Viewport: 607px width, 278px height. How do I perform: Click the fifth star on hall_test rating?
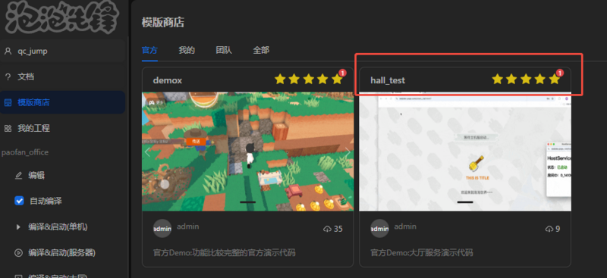[x=554, y=80]
